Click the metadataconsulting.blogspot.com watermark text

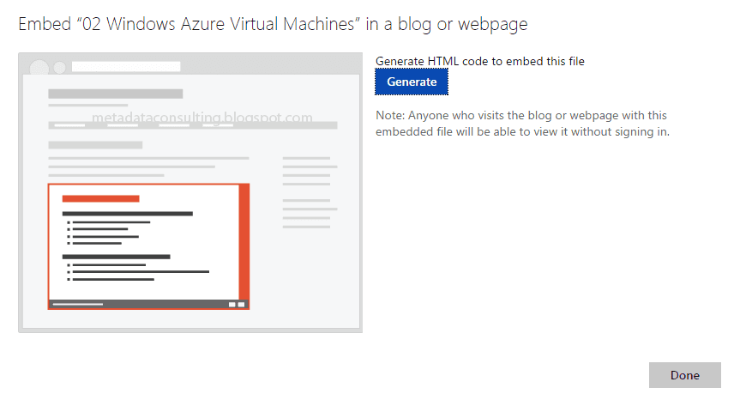pos(202,118)
